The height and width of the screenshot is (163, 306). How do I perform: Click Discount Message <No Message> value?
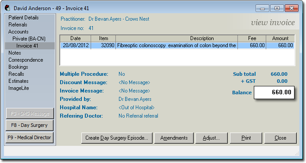[x=134, y=82]
